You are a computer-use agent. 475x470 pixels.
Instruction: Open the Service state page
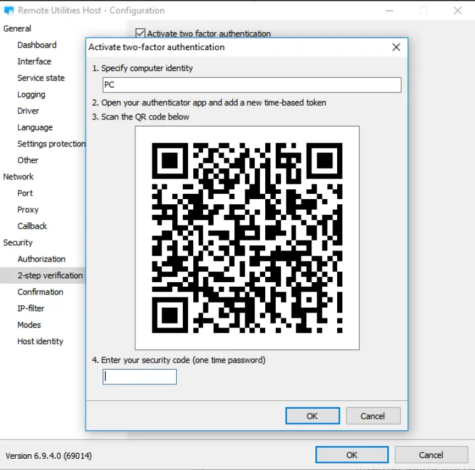point(41,78)
